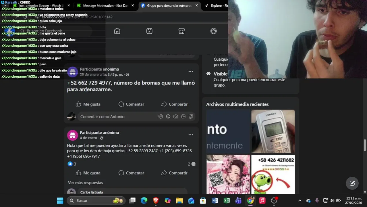Image resolution: width=367 pixels, height=207 pixels.
Task: Launch Microsoft Edge from taskbar
Action: [144, 201]
